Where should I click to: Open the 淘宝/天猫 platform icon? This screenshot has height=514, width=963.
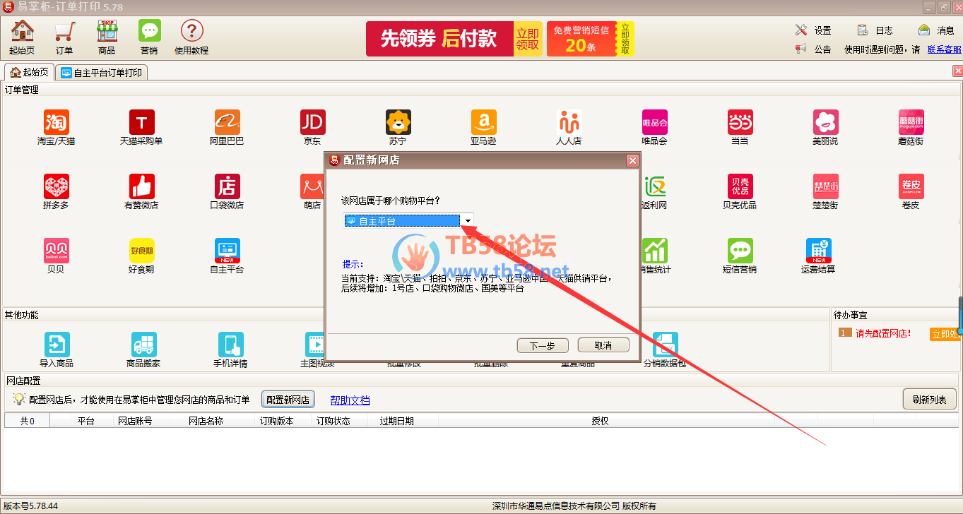point(56,123)
